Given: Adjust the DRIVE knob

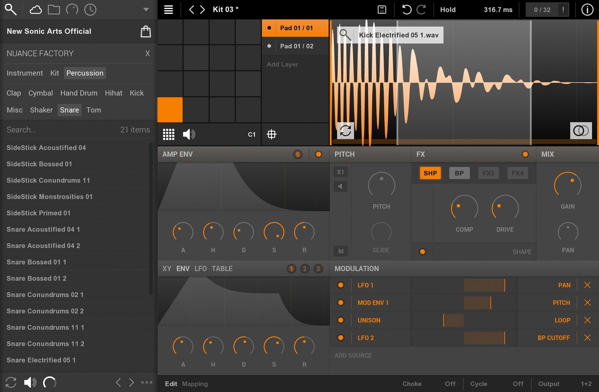Looking at the screenshot, I should [505, 208].
